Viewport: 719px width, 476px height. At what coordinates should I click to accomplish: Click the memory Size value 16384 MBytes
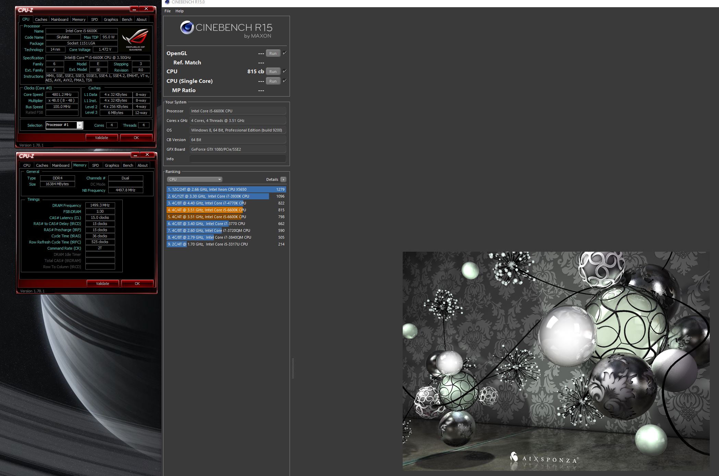click(57, 184)
